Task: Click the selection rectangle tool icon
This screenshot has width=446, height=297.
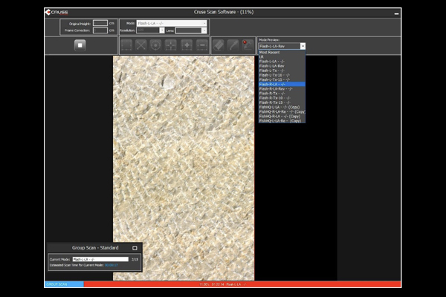Action: point(126,45)
